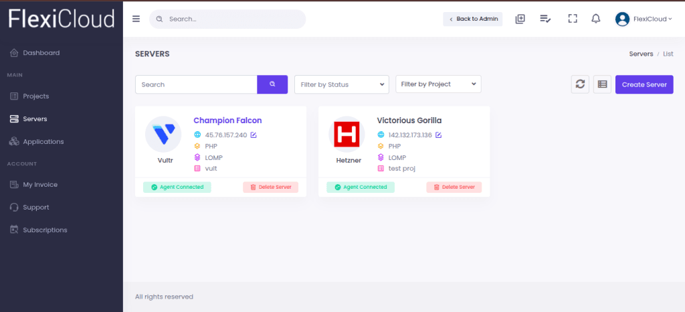The image size is (685, 312).
Task: Edit IP of Champion Falcon server
Action: click(254, 135)
